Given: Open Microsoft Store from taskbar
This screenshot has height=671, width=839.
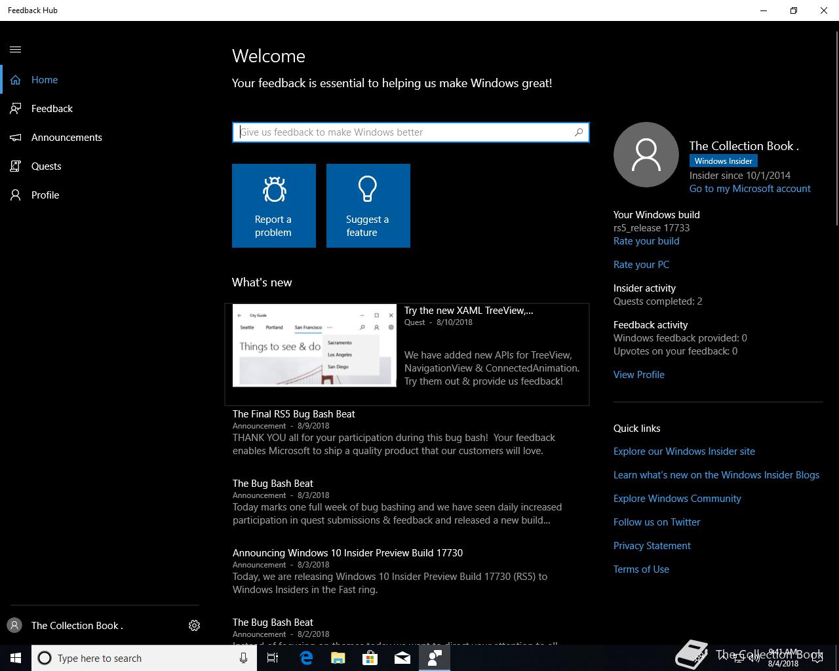Looking at the screenshot, I should click(x=370, y=658).
